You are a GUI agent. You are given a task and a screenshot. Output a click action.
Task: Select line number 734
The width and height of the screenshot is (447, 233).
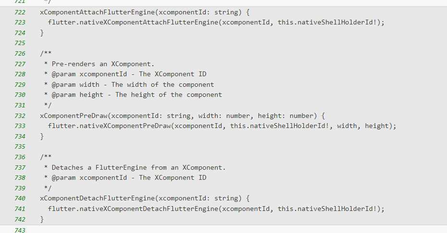pos(20,136)
